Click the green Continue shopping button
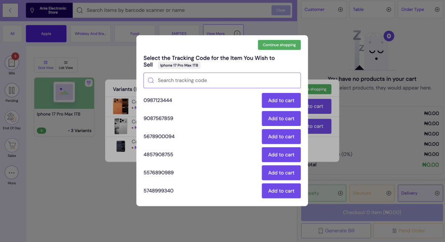Viewport: 445px width, 242px height. pos(279,45)
